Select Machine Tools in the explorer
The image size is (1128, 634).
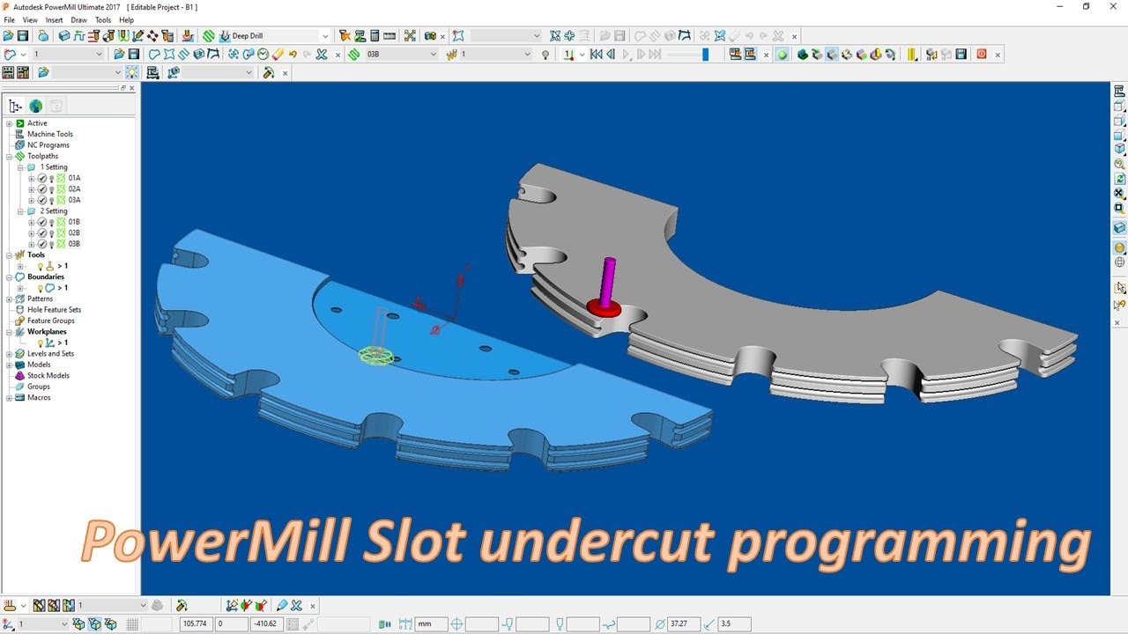[49, 134]
